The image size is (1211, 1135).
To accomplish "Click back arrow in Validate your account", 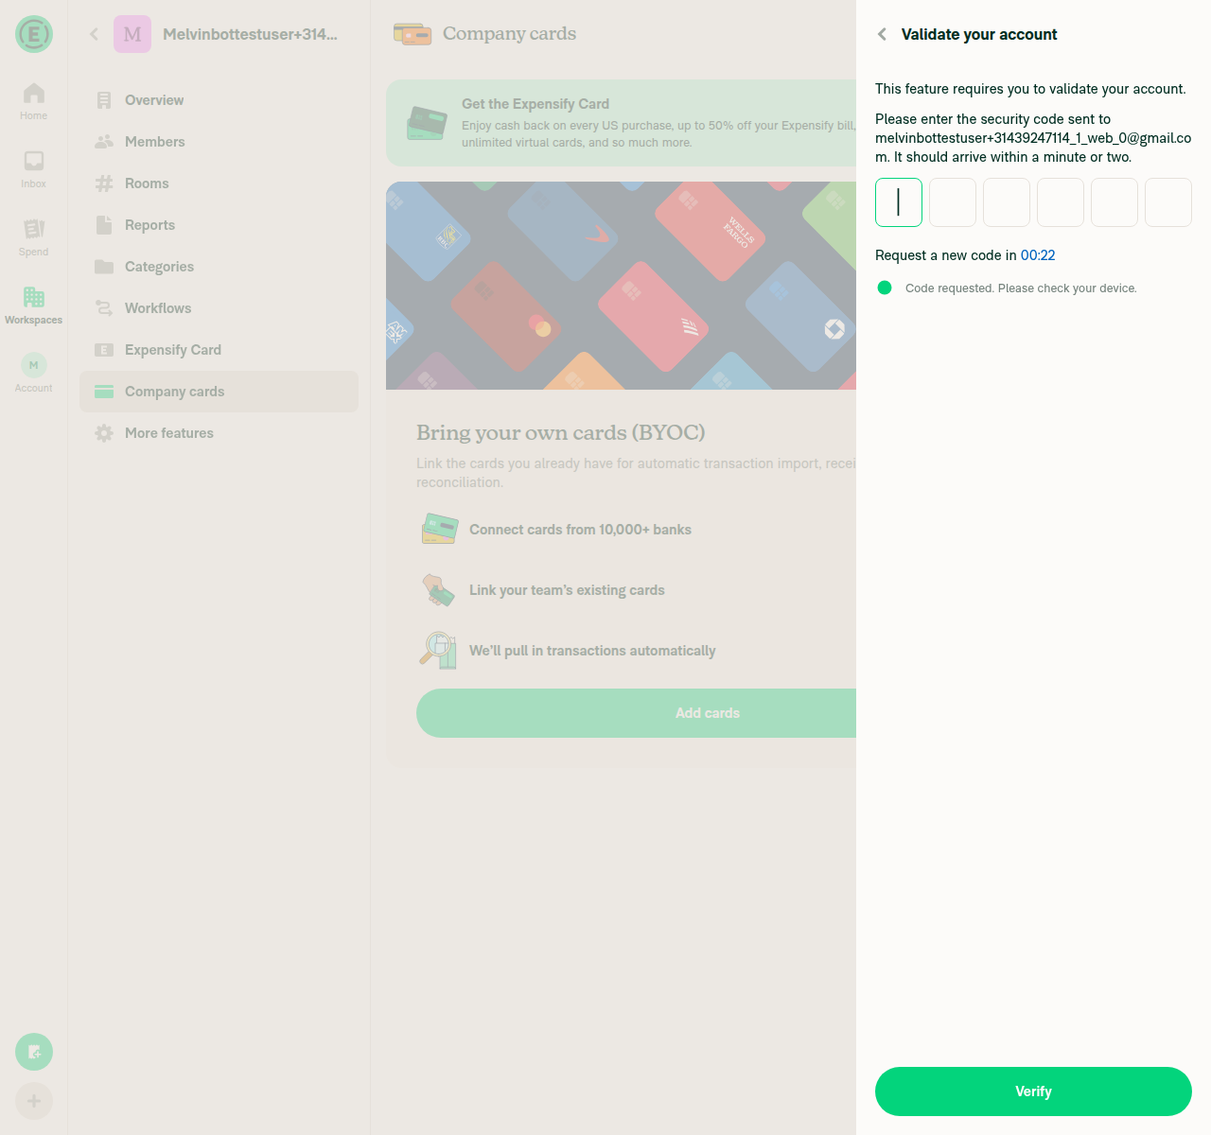I will tap(883, 34).
